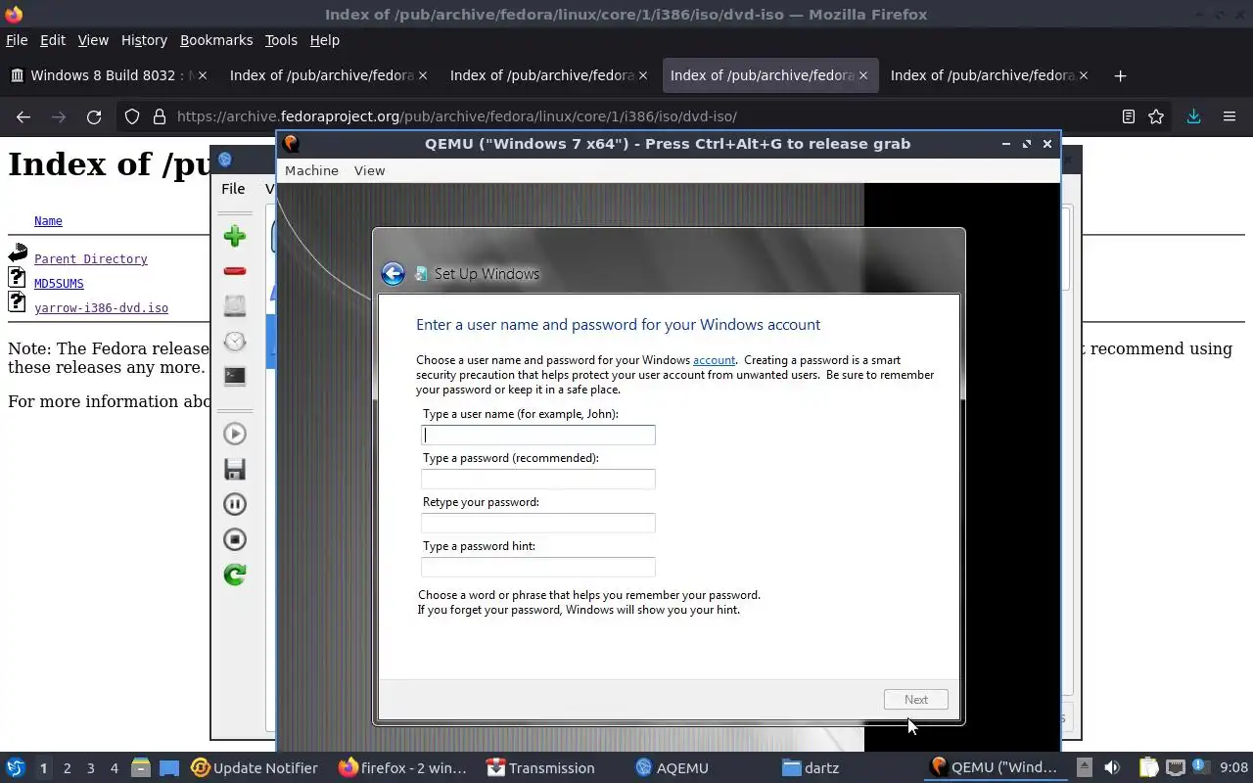Toggle Firefox reader view icon
Viewport: 1253px width, 783px height.
[1129, 116]
